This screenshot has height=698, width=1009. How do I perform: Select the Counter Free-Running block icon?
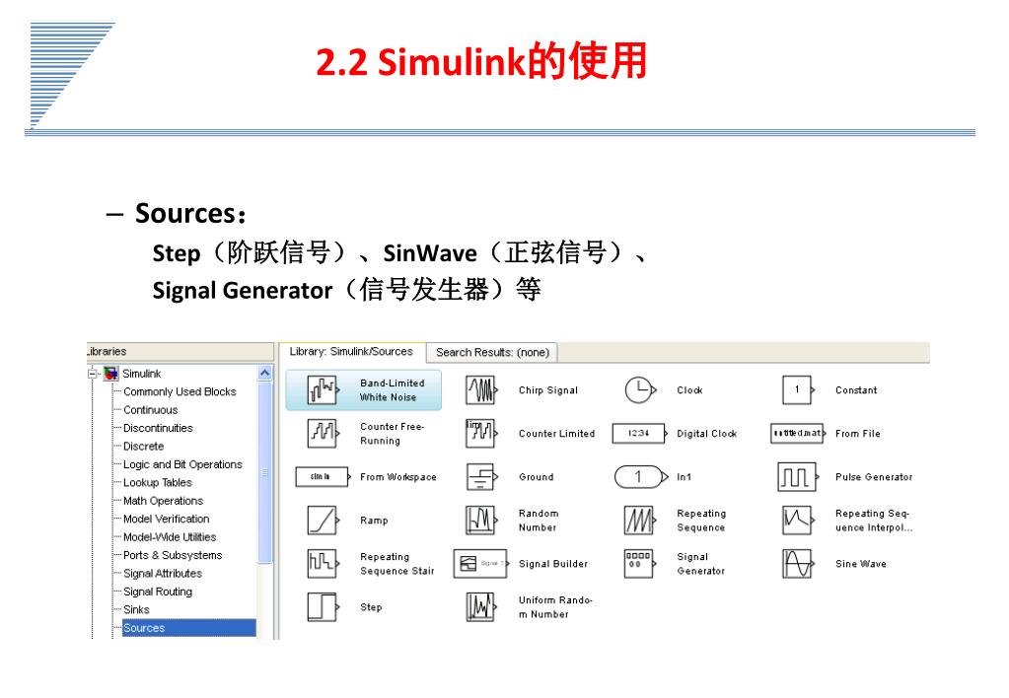pos(323,433)
